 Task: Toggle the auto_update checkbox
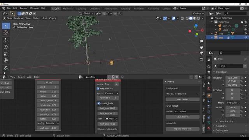click(x=98, y=89)
